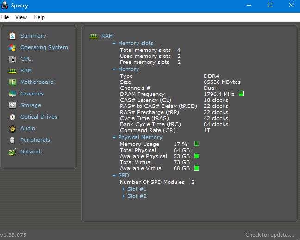Viewport: 300px width, 240px height.
Task: Click indicator next to Available Virtual
Action: pyautogui.click(x=197, y=168)
